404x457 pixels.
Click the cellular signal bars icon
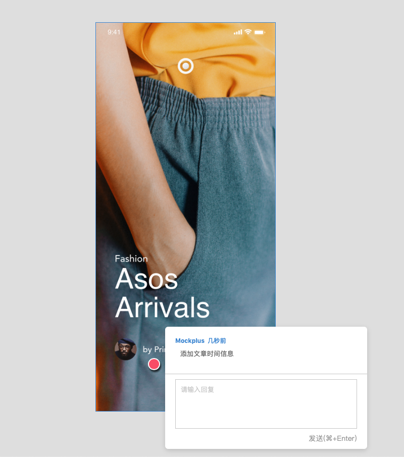[x=238, y=32]
